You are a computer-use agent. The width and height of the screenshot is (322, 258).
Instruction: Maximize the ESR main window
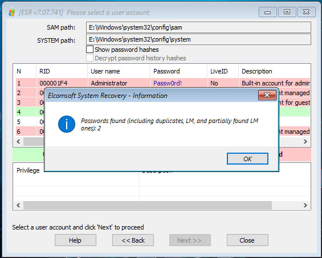point(287,12)
